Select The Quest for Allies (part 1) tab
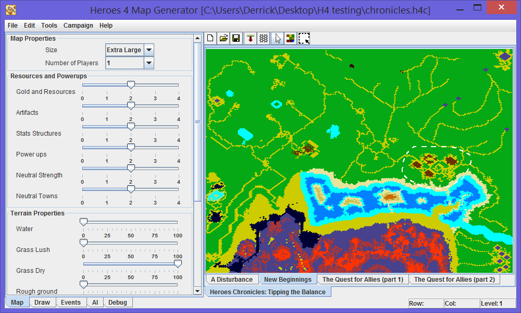This screenshot has width=521, height=313. pos(363,280)
